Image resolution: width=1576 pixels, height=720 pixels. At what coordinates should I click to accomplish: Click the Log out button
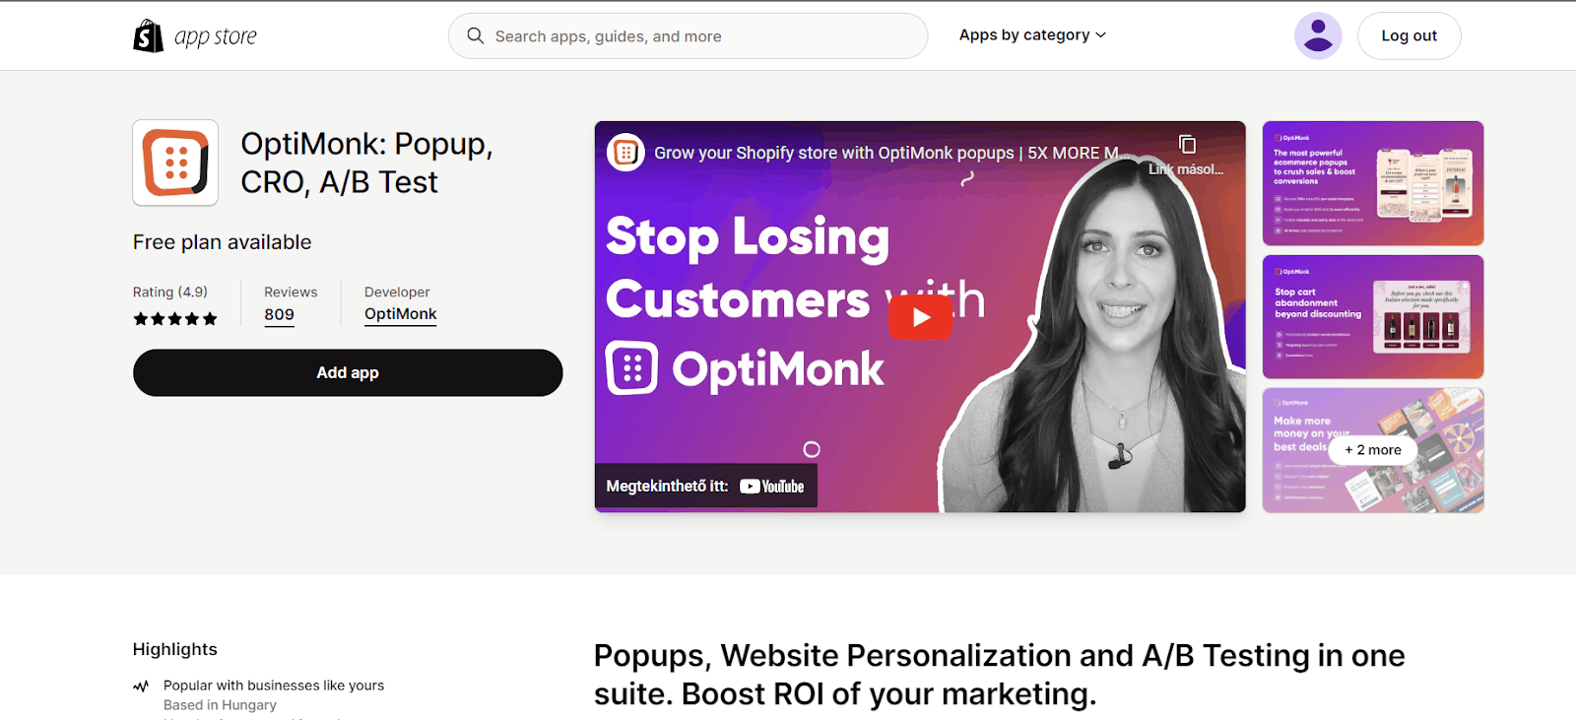click(1409, 36)
